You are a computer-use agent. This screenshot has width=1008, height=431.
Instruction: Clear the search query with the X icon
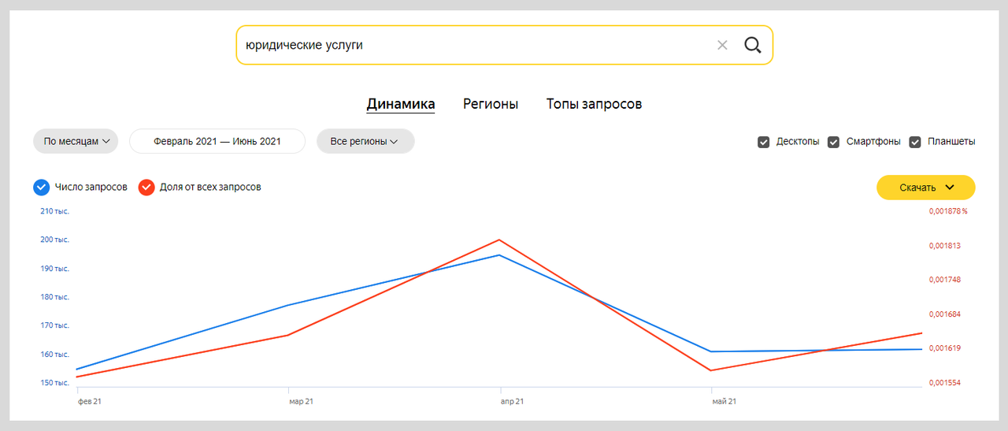click(x=722, y=45)
